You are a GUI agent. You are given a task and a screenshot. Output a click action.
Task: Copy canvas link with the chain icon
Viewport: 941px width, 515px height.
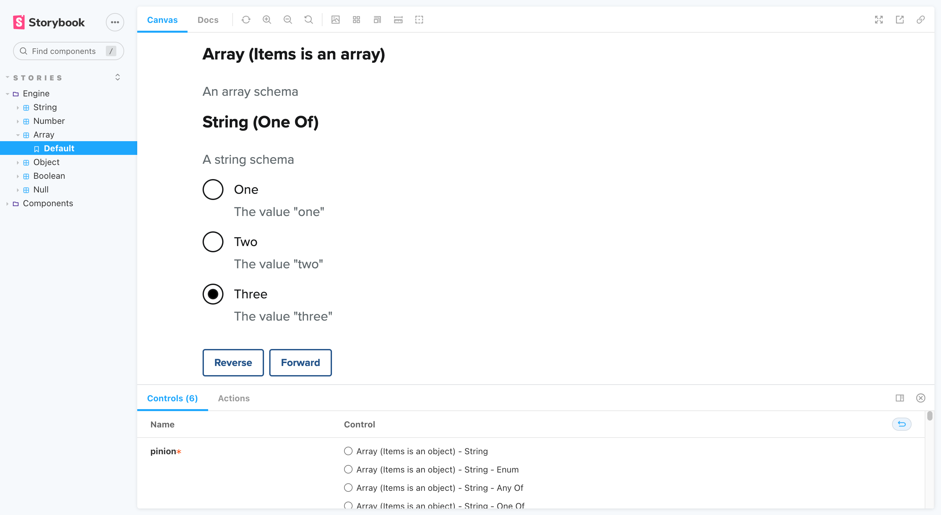[920, 20]
